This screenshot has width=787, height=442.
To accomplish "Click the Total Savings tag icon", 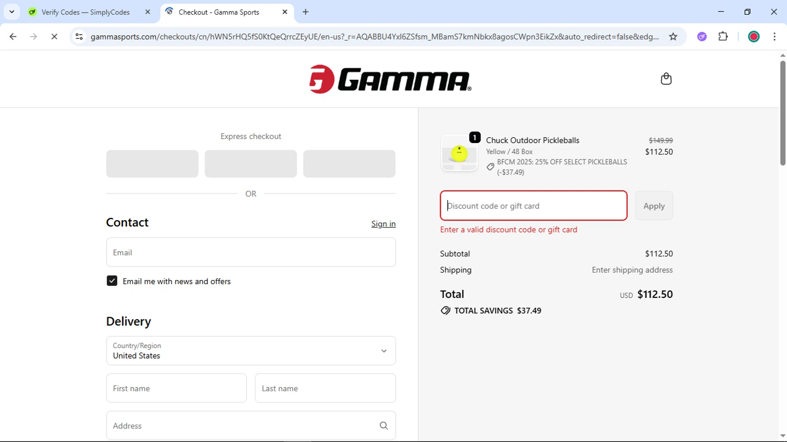I will click(x=445, y=311).
